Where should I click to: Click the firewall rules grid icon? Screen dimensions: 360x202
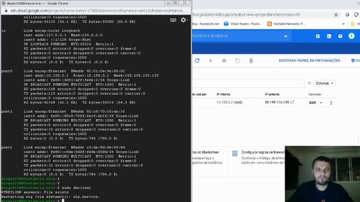tap(235, 153)
